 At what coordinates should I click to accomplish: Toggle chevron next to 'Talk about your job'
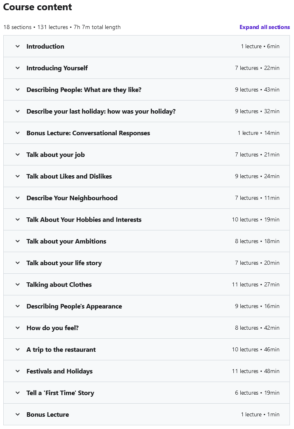pos(18,154)
